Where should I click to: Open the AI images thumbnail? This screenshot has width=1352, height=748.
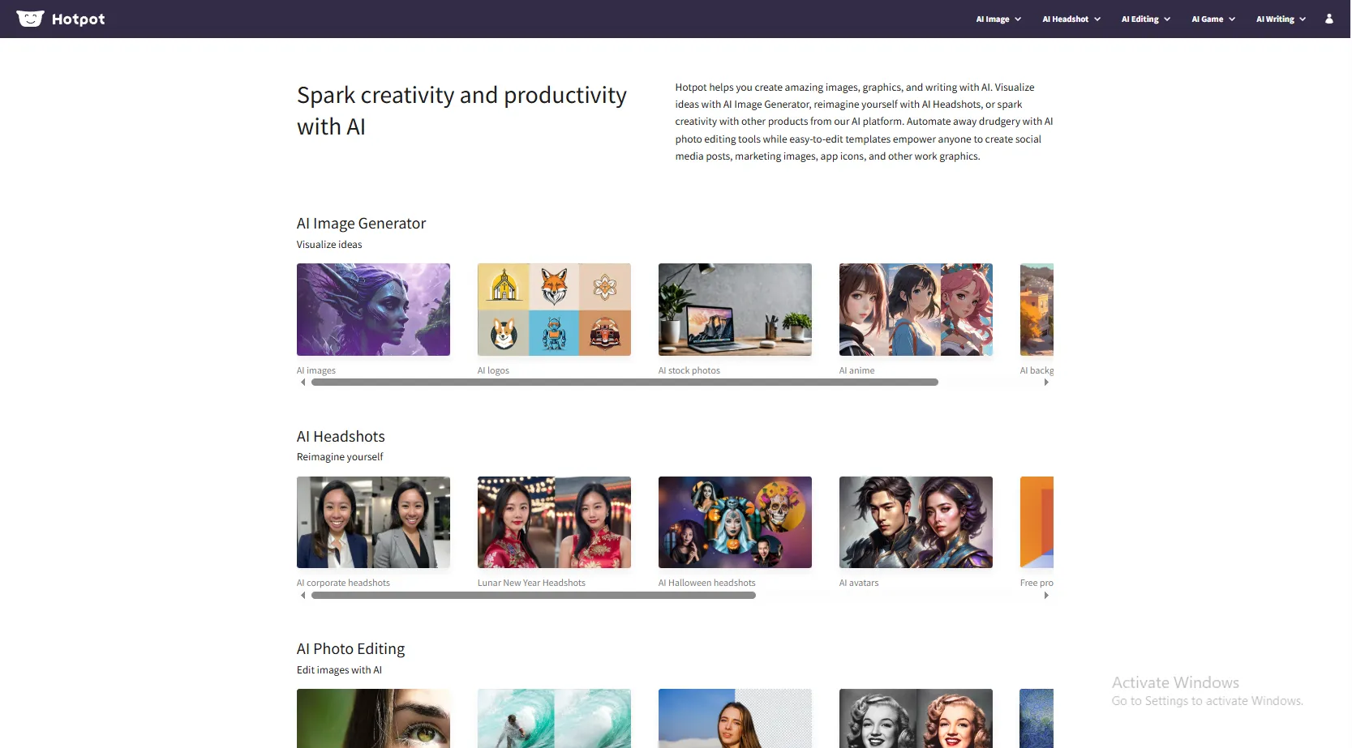tap(373, 310)
